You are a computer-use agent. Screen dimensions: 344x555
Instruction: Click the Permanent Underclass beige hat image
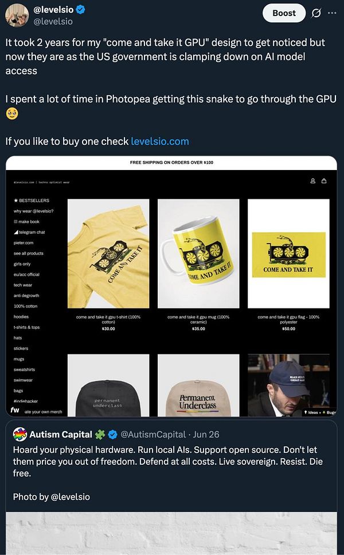tap(198, 385)
